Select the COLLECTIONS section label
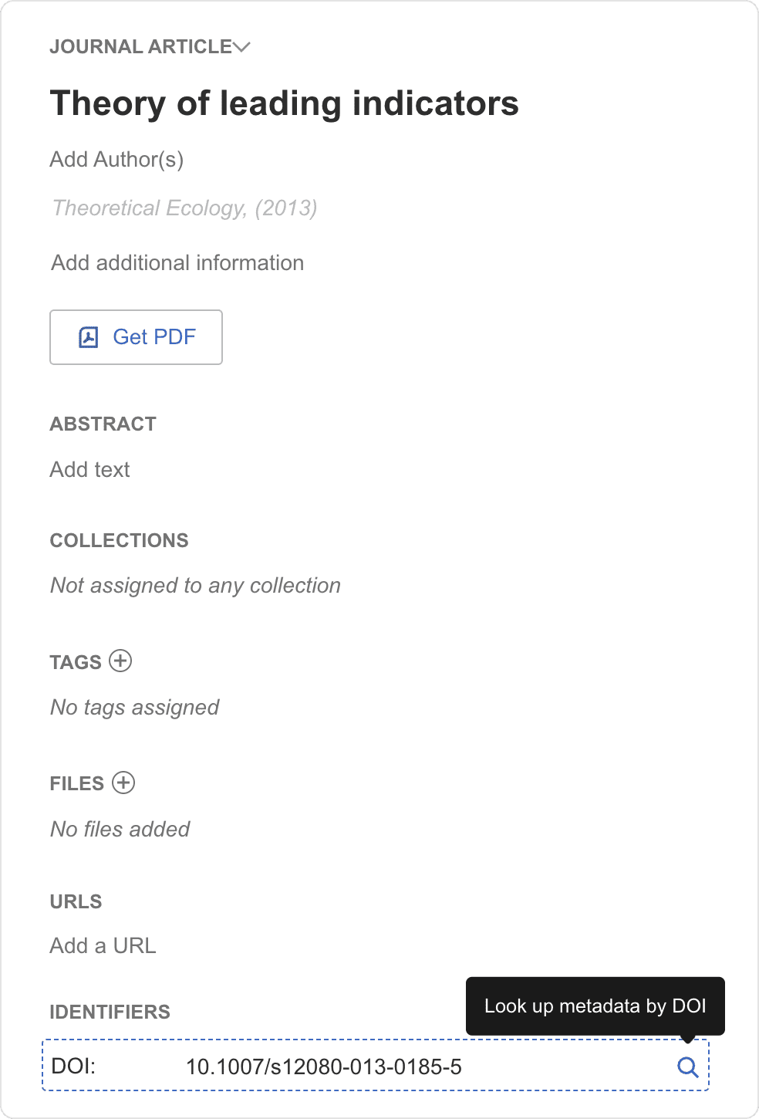 coord(119,540)
